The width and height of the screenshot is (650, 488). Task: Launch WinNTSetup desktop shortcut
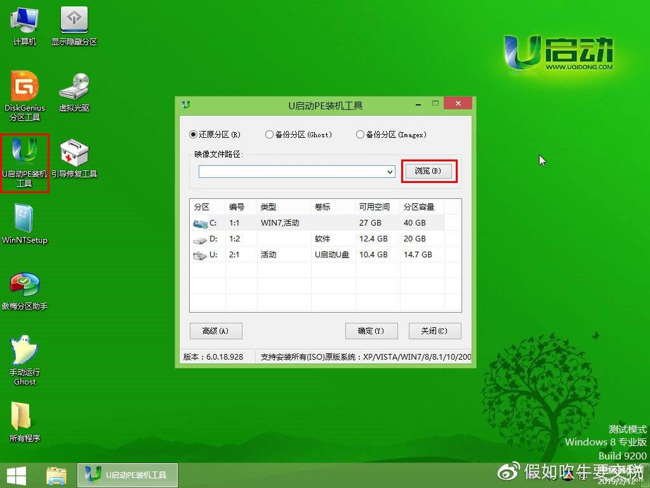click(25, 224)
